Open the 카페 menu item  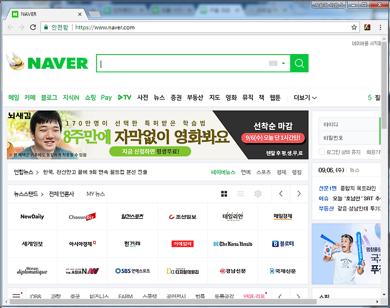30,97
